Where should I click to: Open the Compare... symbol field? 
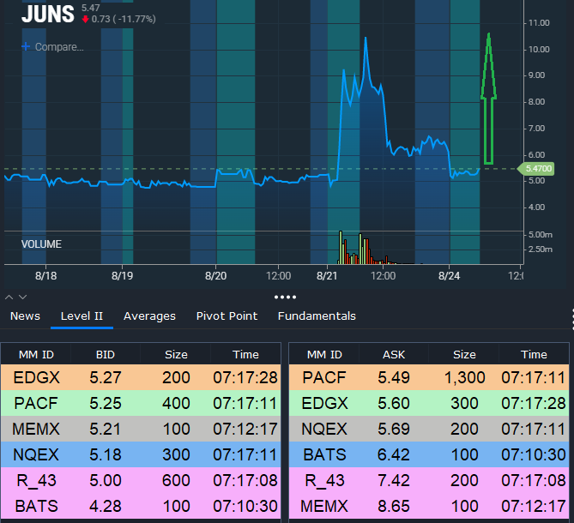coord(59,47)
